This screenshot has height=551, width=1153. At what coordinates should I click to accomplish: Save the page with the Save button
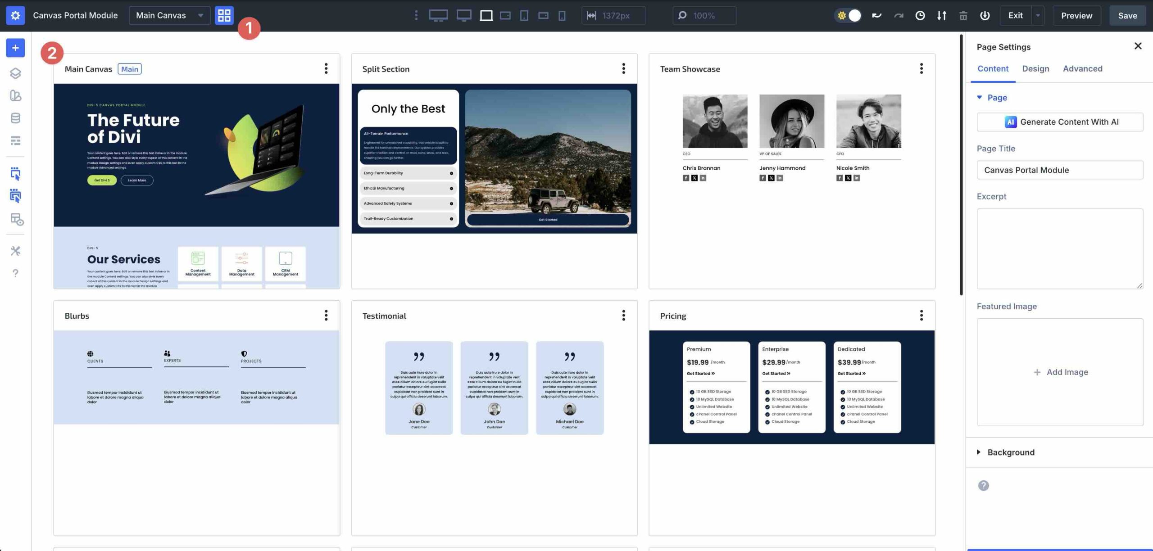pyautogui.click(x=1127, y=15)
